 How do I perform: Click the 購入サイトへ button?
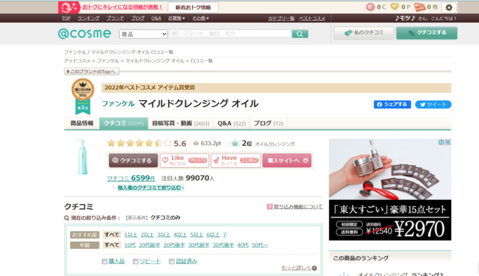click(x=287, y=160)
